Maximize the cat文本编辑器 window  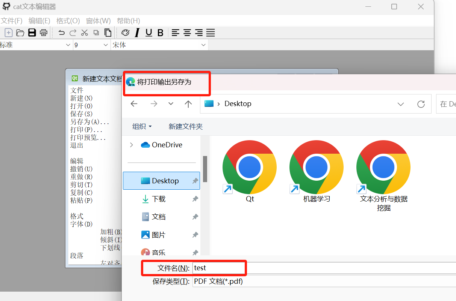[x=394, y=7]
